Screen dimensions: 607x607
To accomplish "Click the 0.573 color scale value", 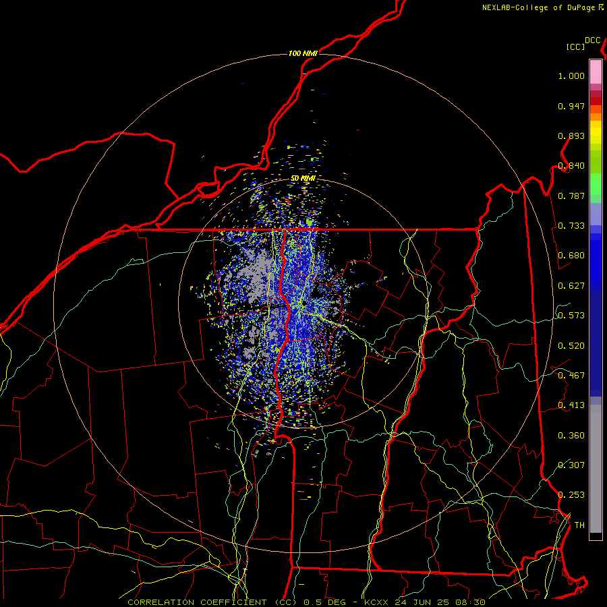I will pyautogui.click(x=571, y=316).
